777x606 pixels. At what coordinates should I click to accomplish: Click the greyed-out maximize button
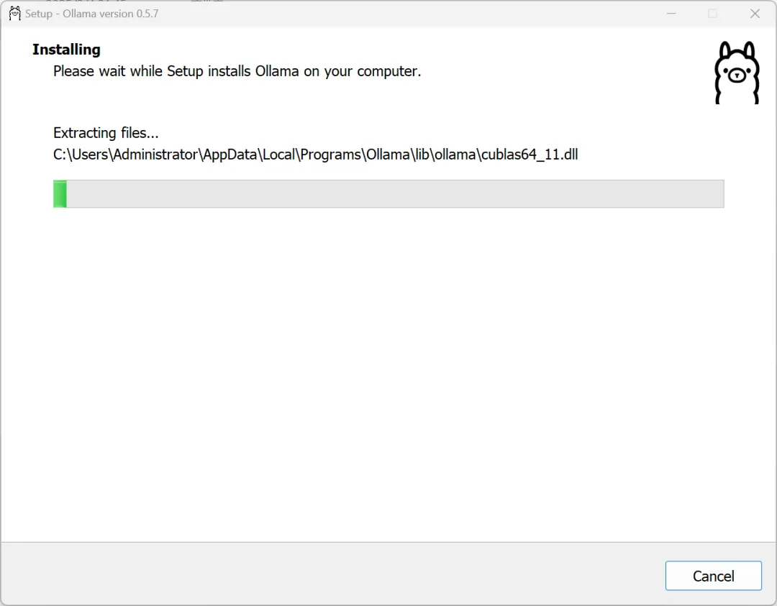(x=712, y=14)
